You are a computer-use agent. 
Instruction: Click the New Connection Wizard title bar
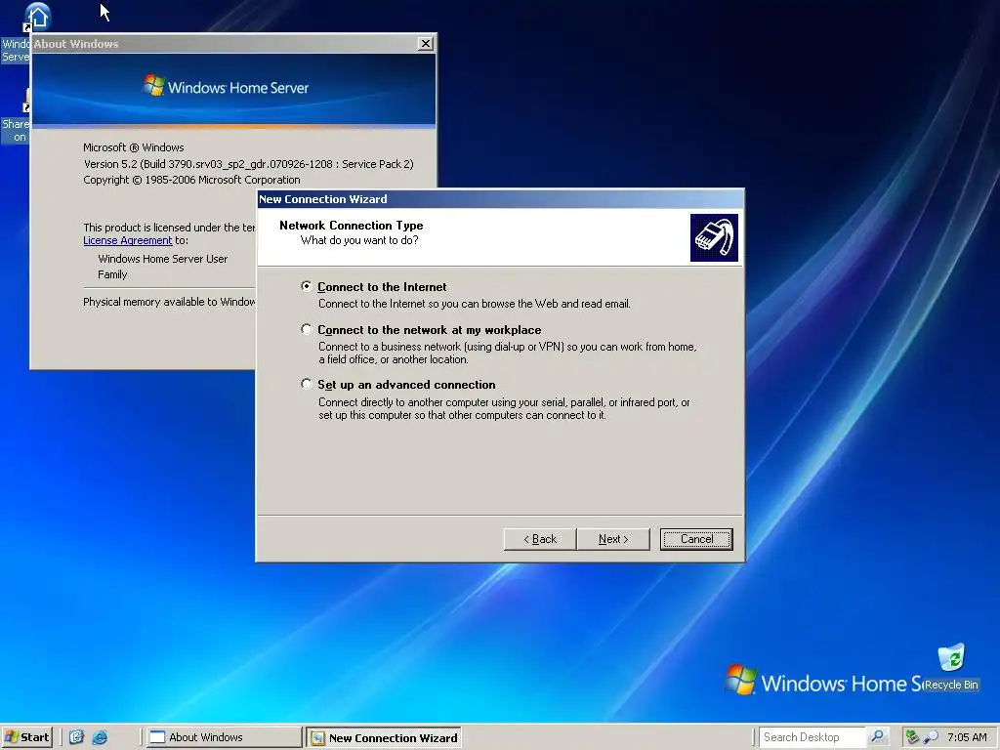[500, 199]
